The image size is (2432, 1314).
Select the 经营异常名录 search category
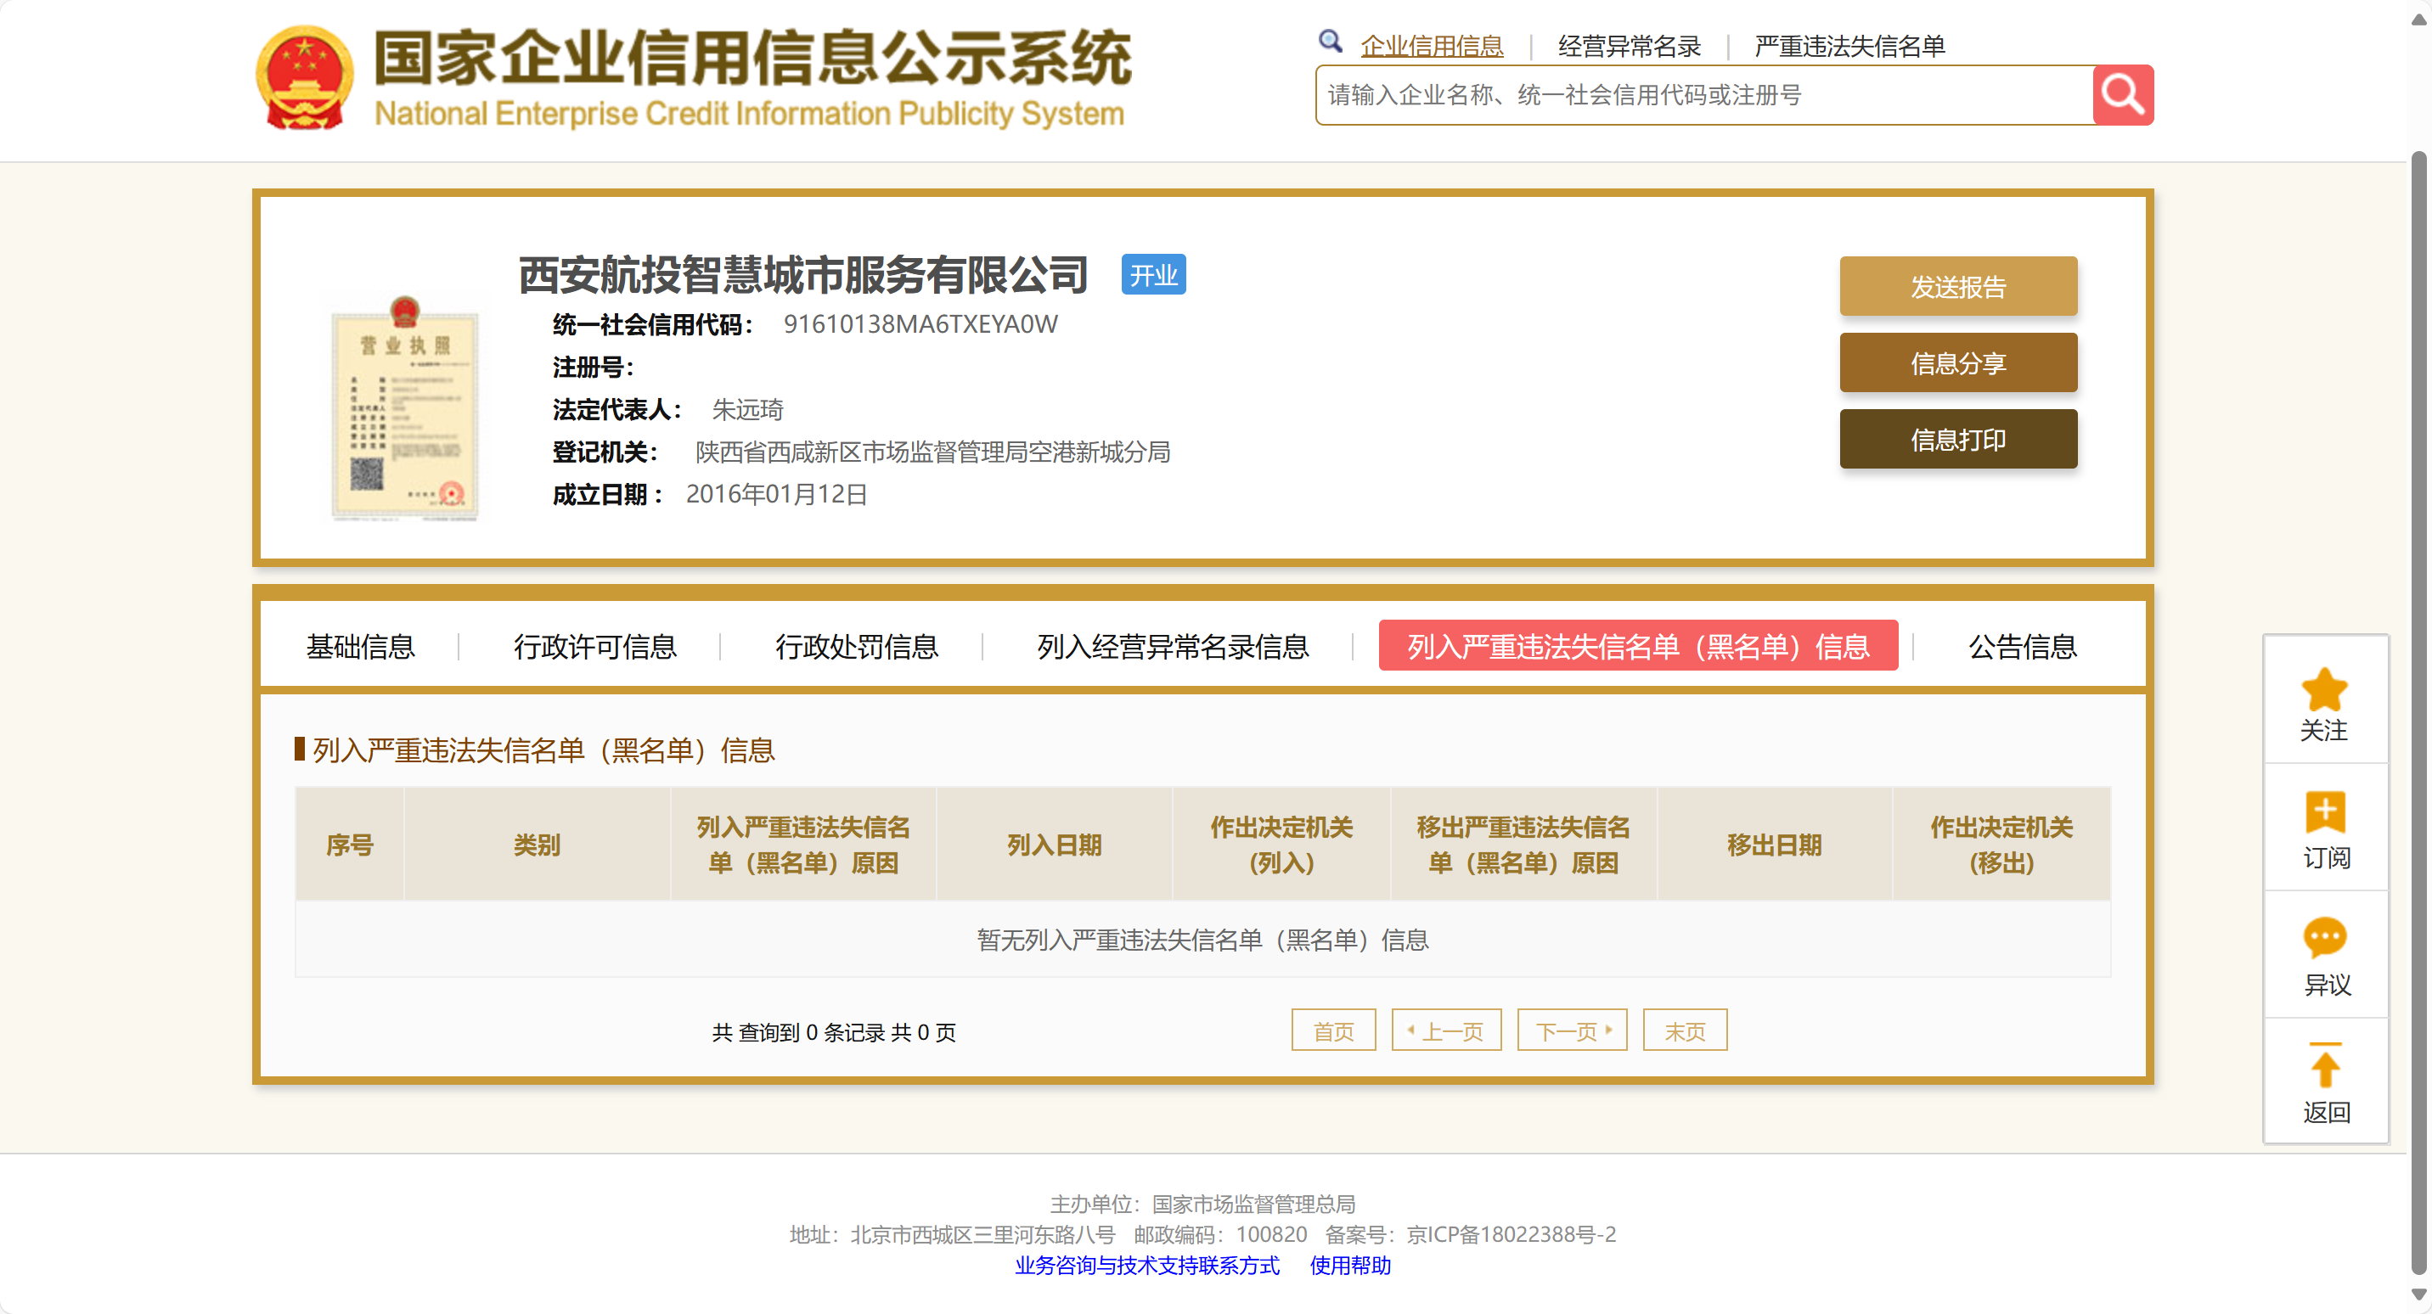click(x=1629, y=46)
